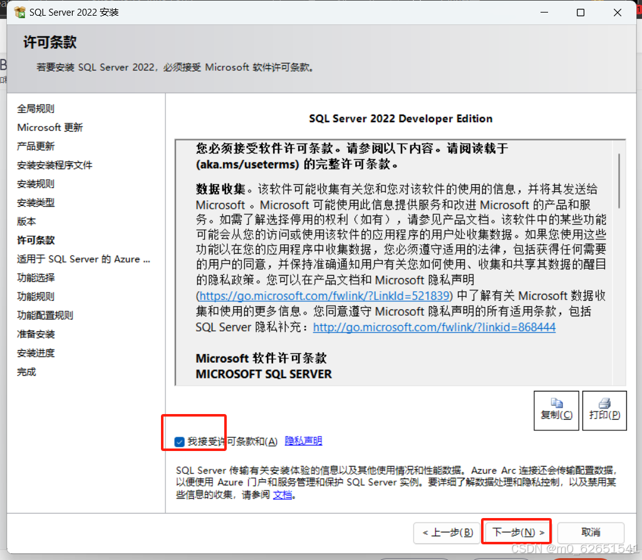Select 全局规则 in the step list
This screenshot has width=642, height=560.
(36, 108)
